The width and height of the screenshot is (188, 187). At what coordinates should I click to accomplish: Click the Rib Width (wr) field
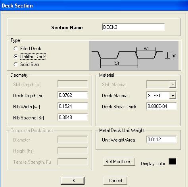(73, 106)
